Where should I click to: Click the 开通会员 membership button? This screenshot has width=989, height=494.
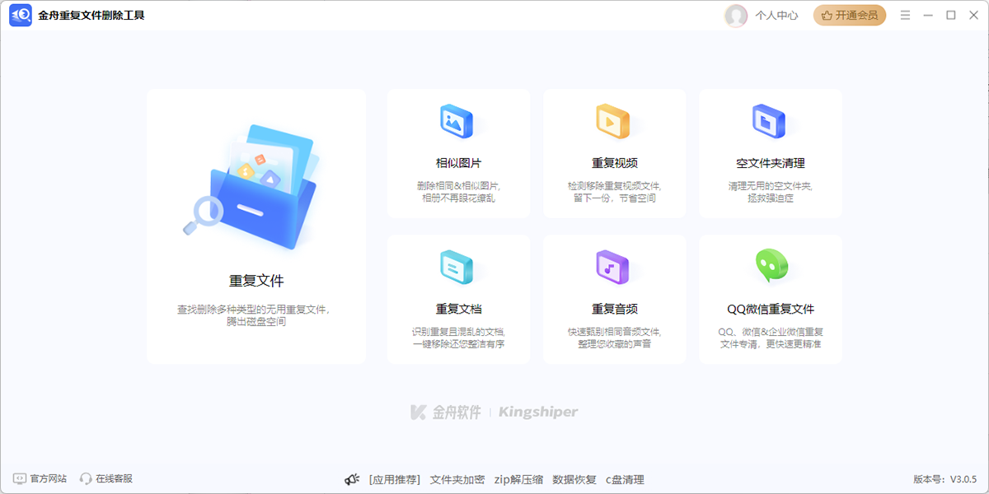click(850, 15)
